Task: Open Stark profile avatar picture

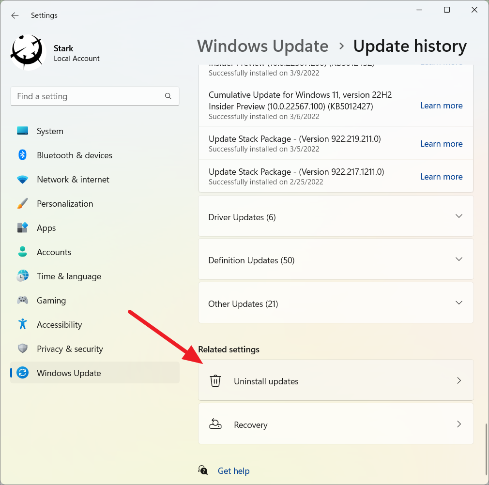Action: click(x=28, y=52)
